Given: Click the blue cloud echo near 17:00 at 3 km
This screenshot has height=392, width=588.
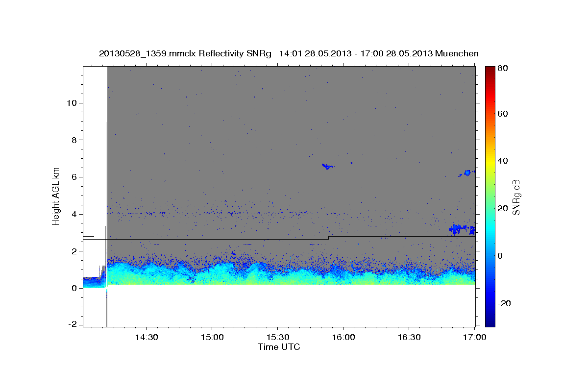Looking at the screenshot, I should tap(462, 229).
